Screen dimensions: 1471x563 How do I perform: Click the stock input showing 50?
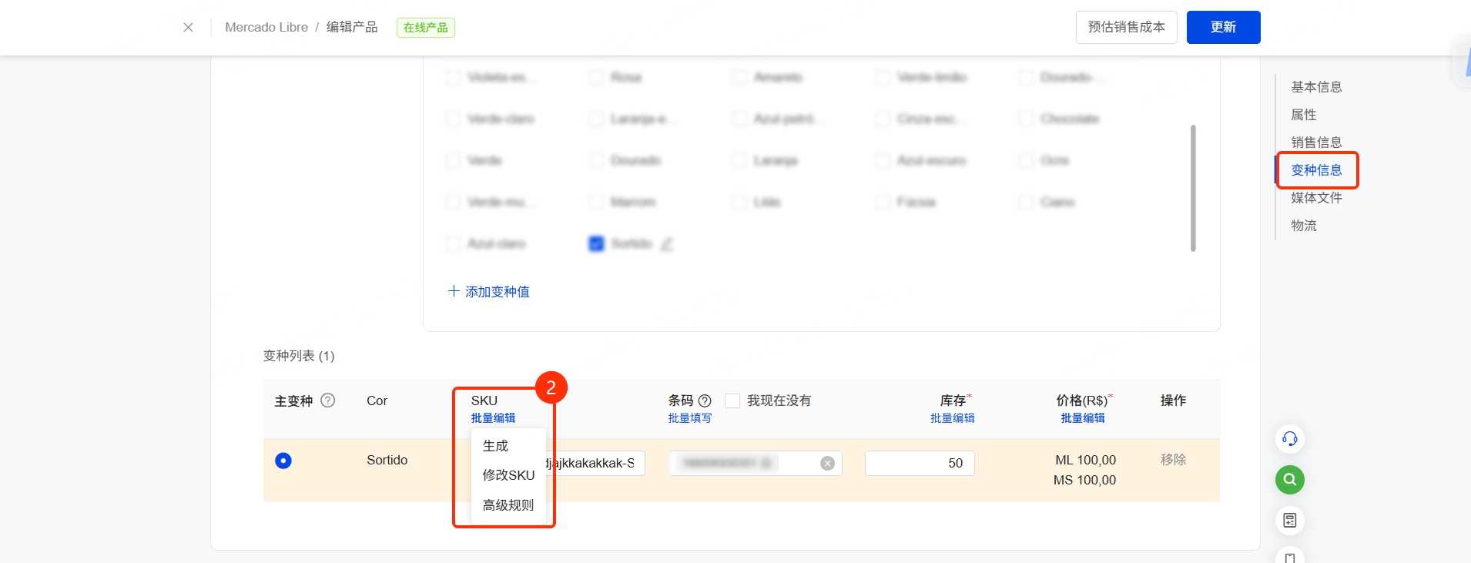tap(920, 463)
